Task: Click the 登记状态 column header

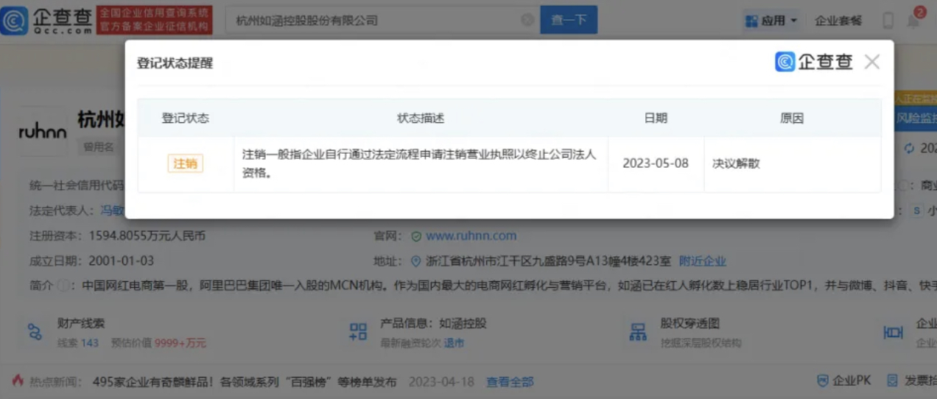Action: 186,118
